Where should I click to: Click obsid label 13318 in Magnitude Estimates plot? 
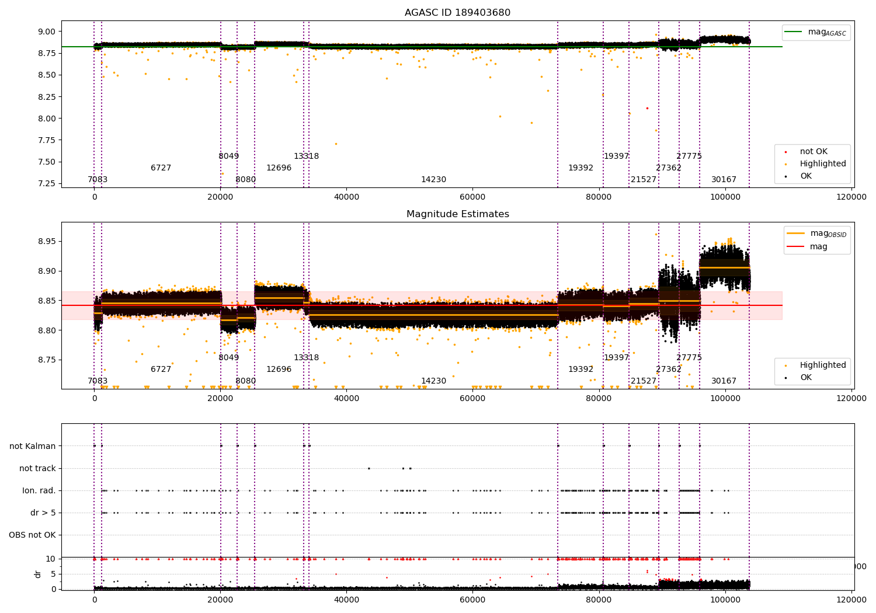[307, 358]
